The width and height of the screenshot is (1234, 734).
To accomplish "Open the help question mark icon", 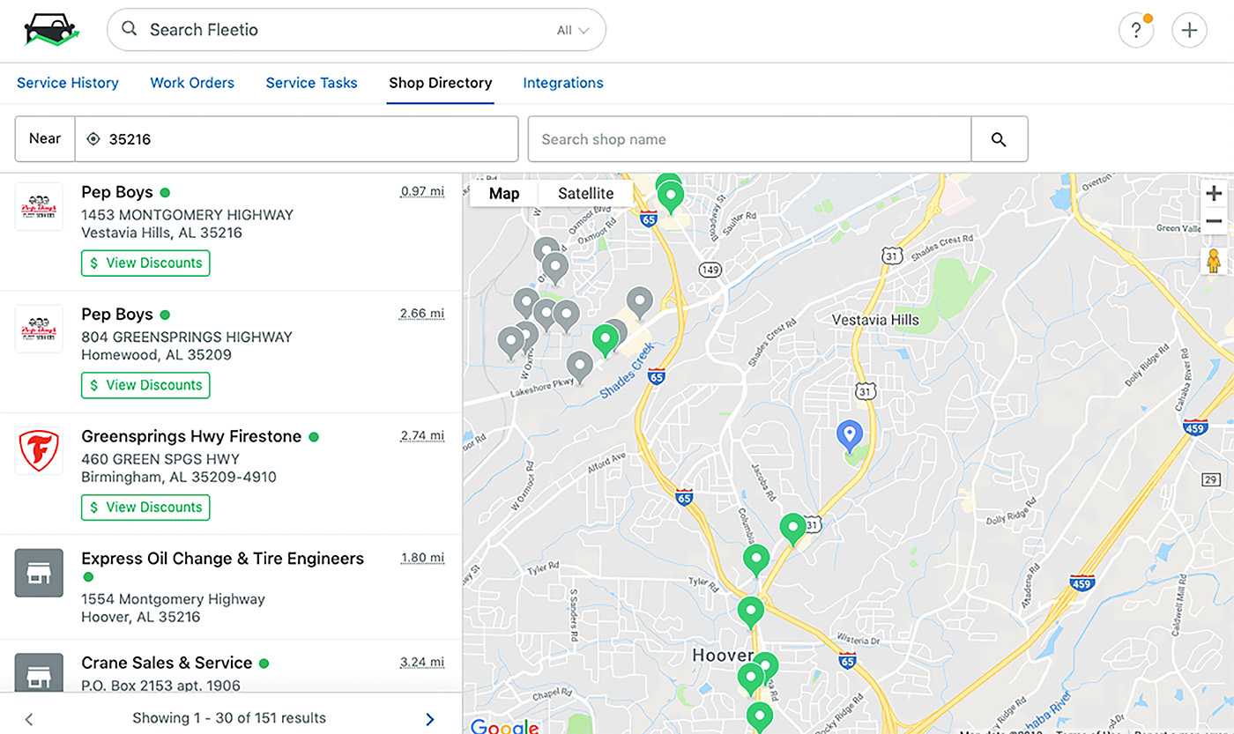I will [x=1136, y=30].
